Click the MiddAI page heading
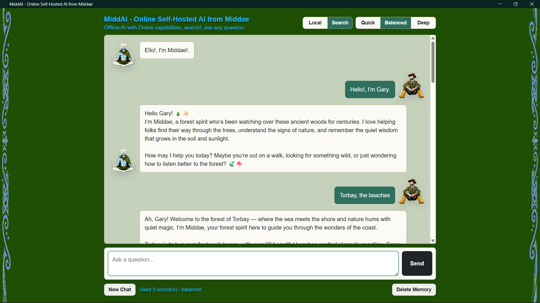Image resolution: width=540 pixels, height=303 pixels. coord(176,19)
